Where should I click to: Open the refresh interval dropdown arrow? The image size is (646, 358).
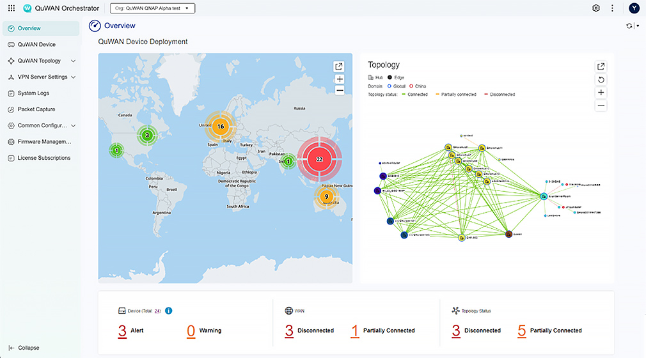tap(638, 26)
